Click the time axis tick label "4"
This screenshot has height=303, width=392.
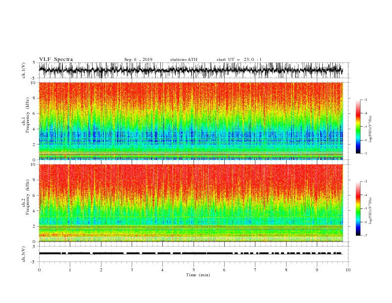pyautogui.click(x=162, y=270)
